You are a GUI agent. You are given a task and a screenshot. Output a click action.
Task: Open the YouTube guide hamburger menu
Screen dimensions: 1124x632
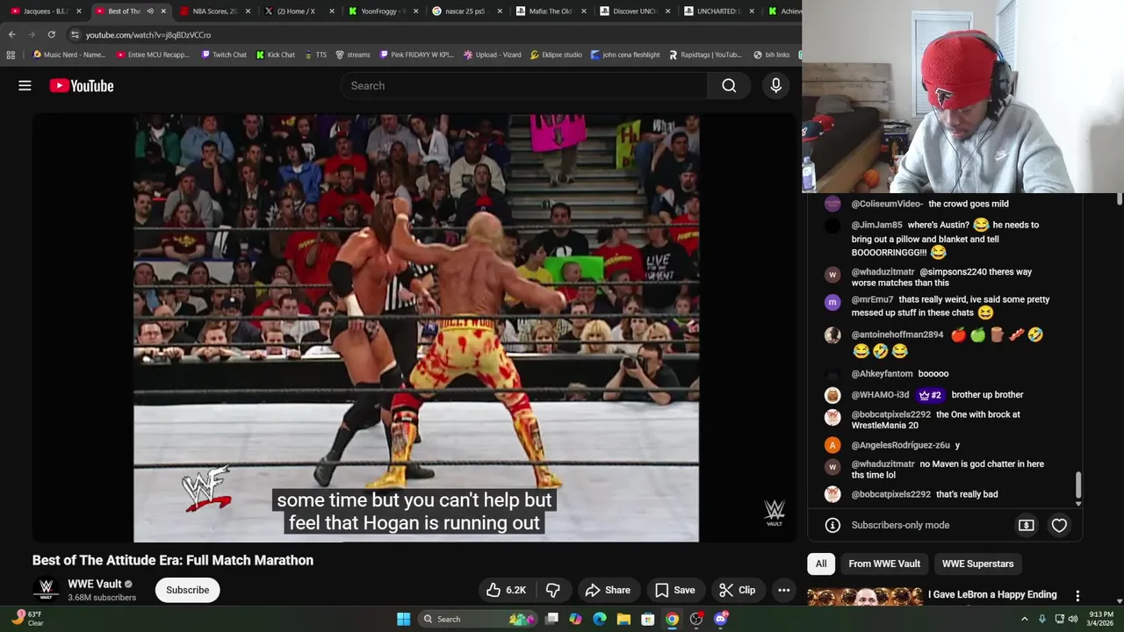(x=25, y=85)
